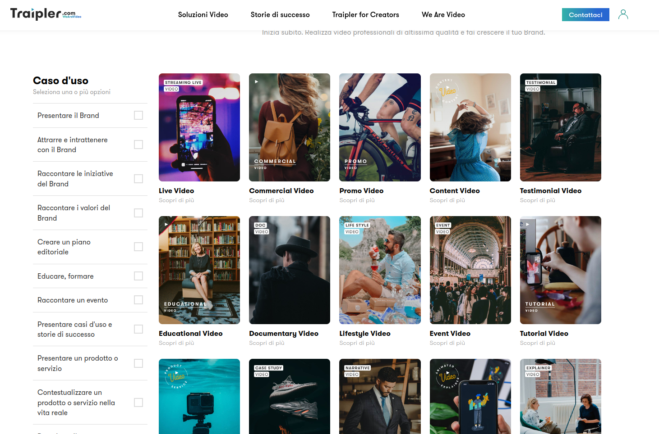Open the Live Video thumbnail
The width and height of the screenshot is (659, 434).
point(199,127)
